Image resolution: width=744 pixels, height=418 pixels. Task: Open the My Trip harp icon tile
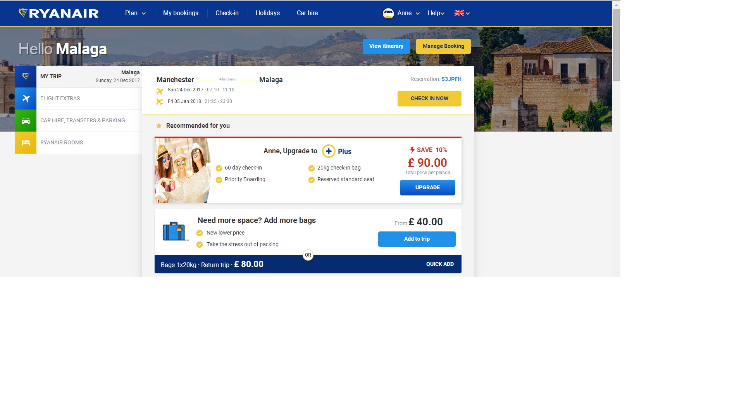[26, 77]
